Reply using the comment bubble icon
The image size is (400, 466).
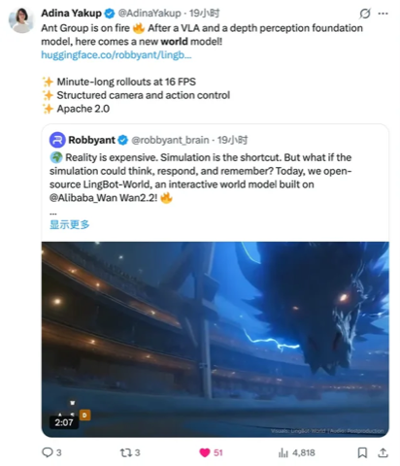pos(48,452)
